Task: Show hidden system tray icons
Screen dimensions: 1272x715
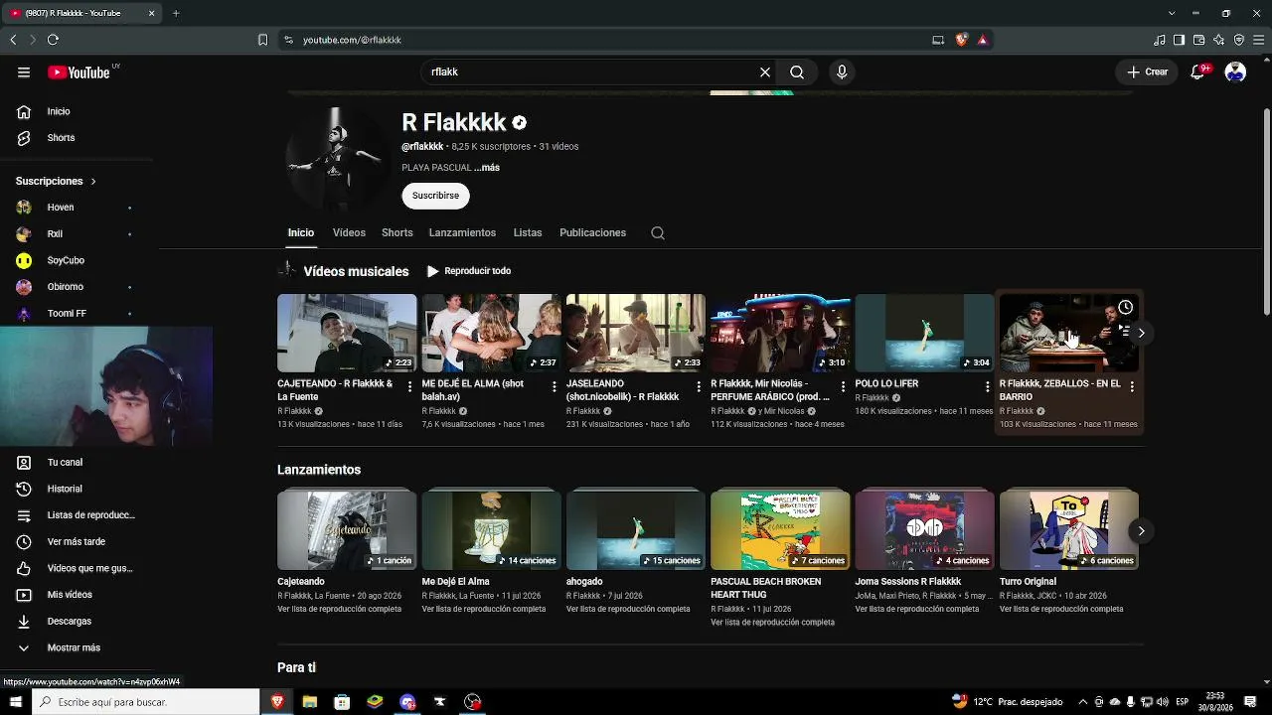Action: point(1083,702)
